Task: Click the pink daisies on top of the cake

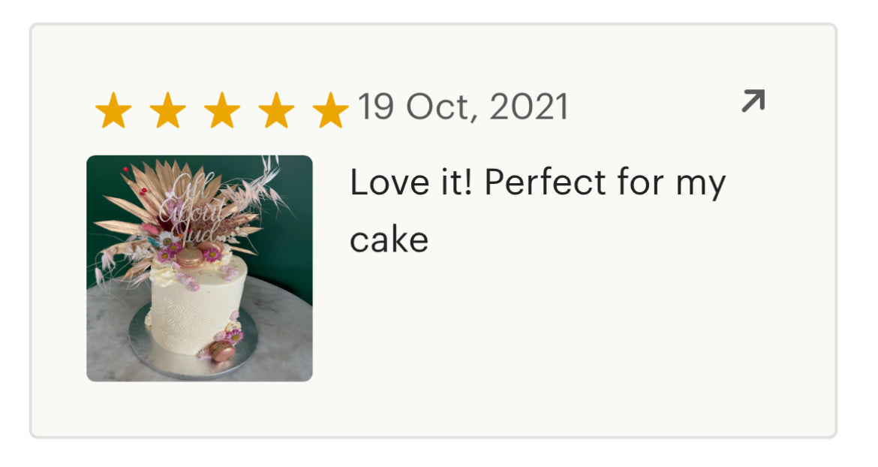Action: pyautogui.click(x=211, y=254)
